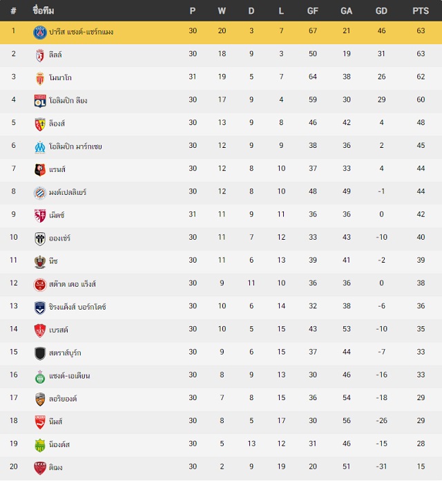Click the Brest team name in row 14
Viewport: 442px width, 481px height.
[x=59, y=330]
